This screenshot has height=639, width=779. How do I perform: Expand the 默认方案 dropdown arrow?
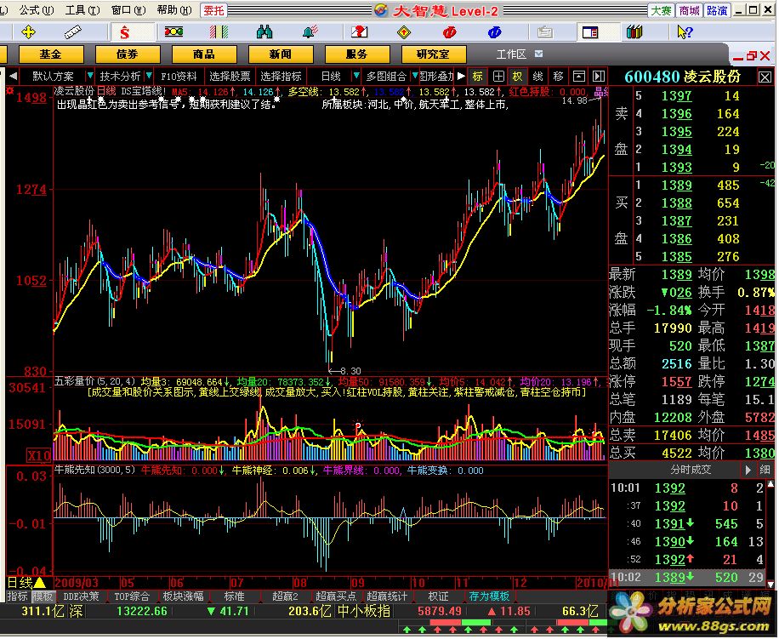90,76
